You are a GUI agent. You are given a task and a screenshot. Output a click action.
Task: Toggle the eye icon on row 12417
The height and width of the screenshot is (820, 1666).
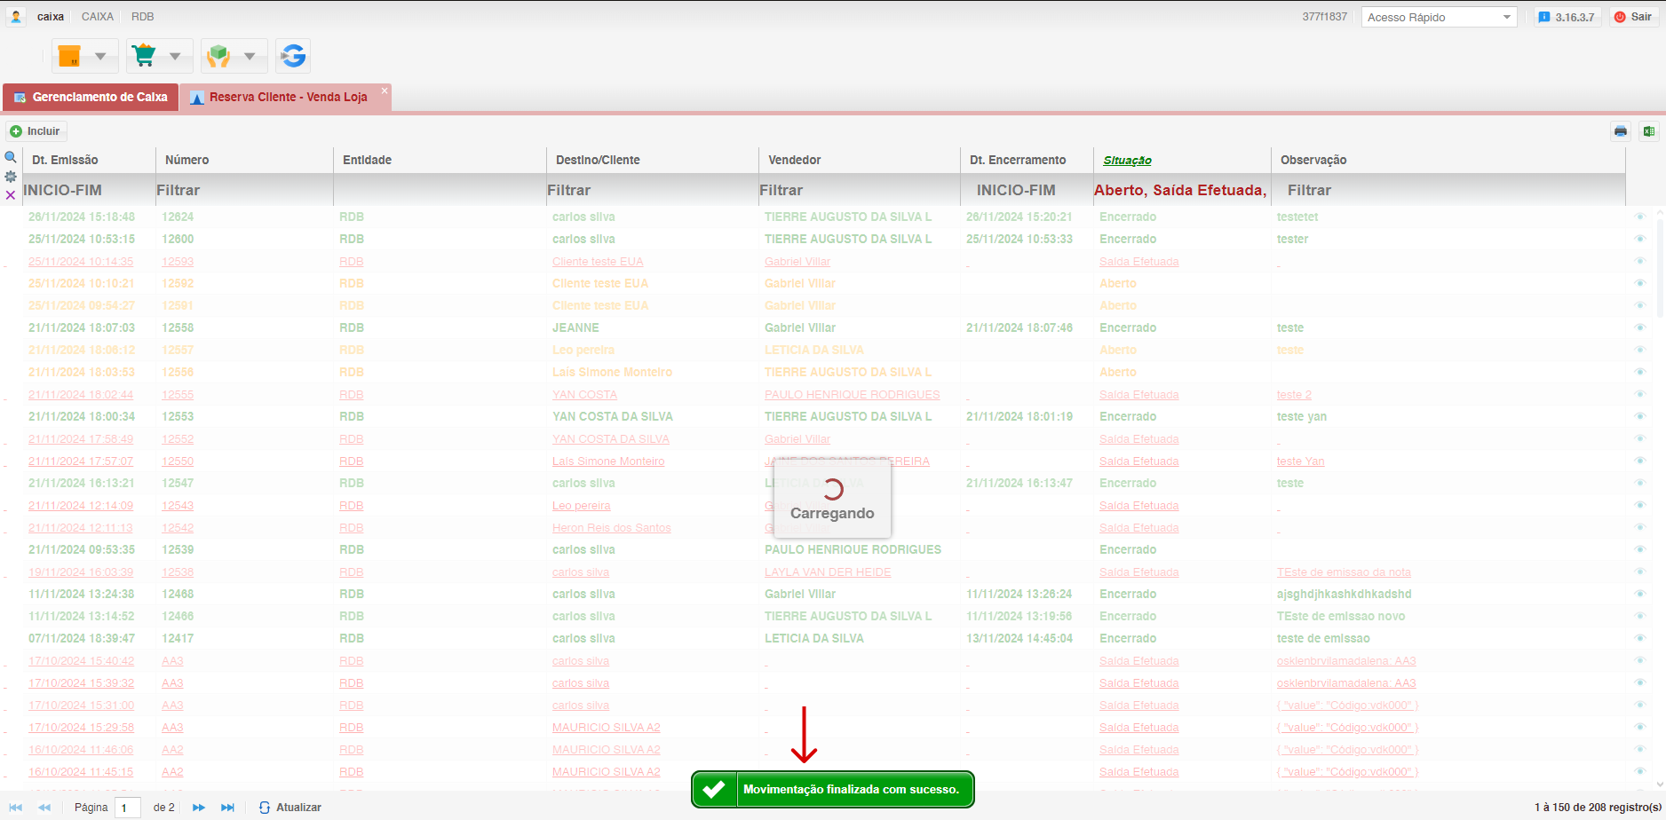click(1640, 638)
